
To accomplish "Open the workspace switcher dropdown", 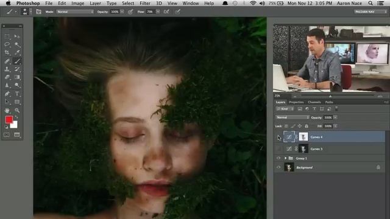I will [370, 12].
